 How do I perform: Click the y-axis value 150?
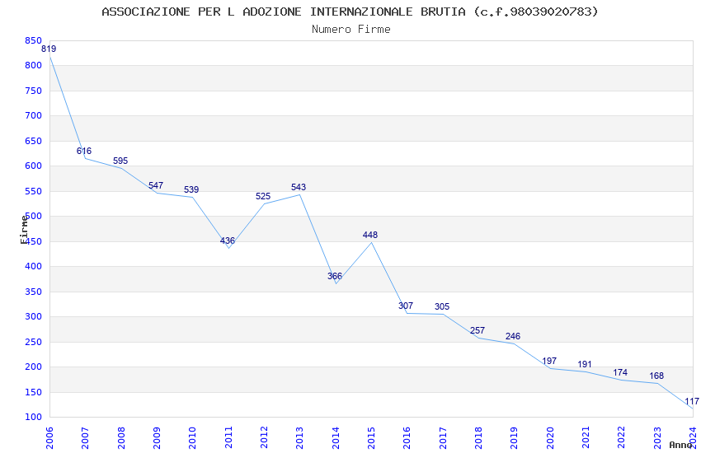[x=33, y=392]
